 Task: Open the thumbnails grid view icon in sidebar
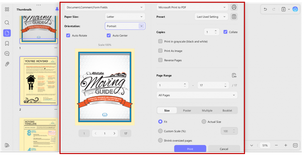tap(7, 9)
